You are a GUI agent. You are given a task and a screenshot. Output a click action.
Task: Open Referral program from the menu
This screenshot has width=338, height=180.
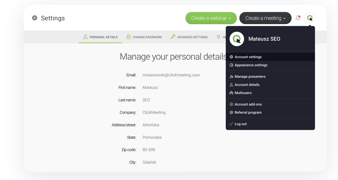270,112
